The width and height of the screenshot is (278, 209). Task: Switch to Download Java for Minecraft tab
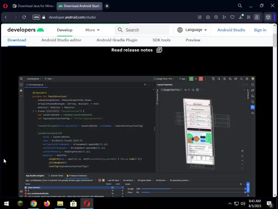[x=33, y=6]
